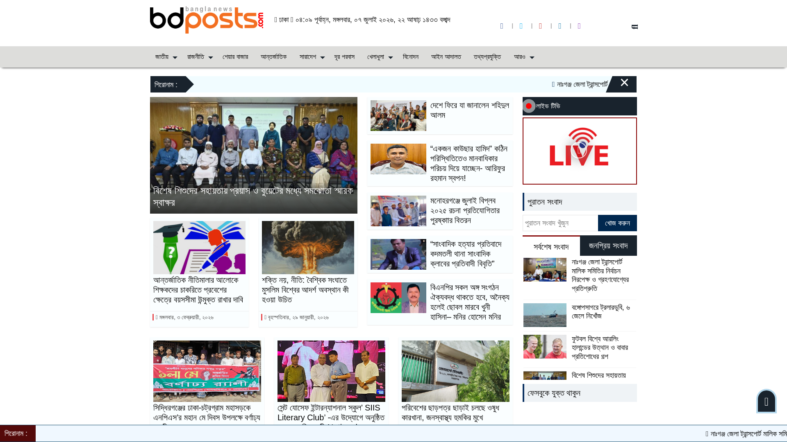This screenshot has width=787, height=442.
Task: Open the দূর পরবাস menu item
Action: click(x=344, y=57)
